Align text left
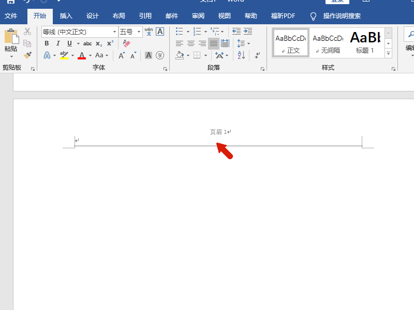The height and width of the screenshot is (310, 414). pos(180,43)
